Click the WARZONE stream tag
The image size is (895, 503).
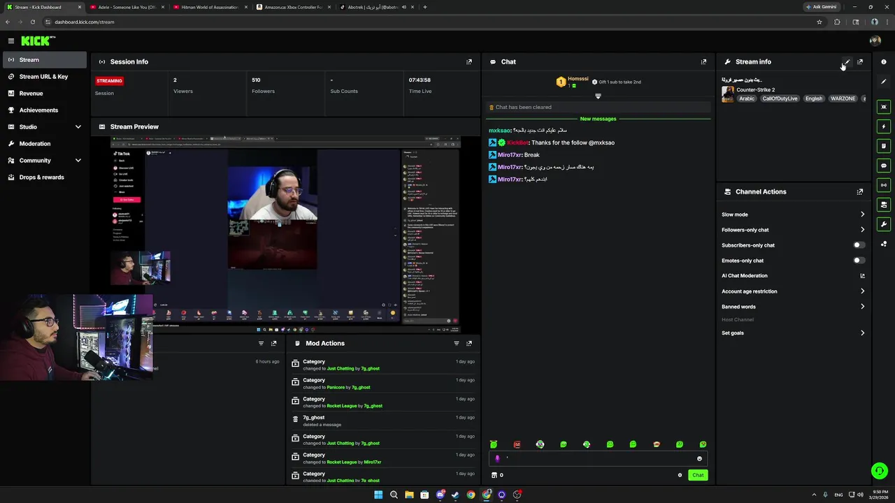pos(843,99)
